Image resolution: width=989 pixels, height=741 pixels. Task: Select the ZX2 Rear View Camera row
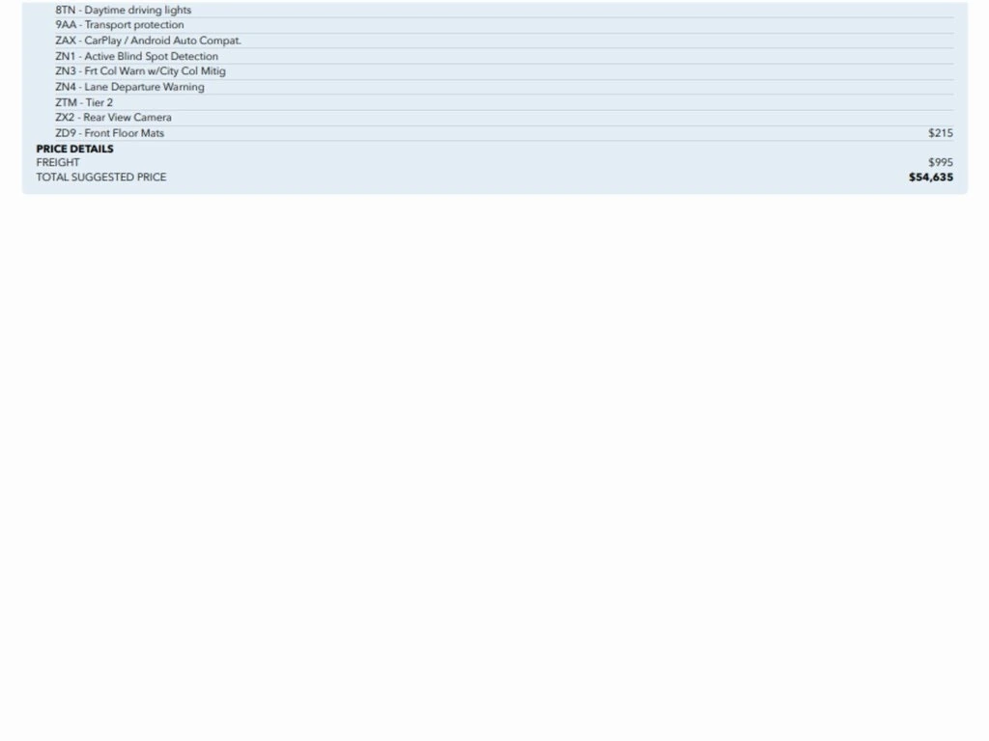(x=113, y=118)
